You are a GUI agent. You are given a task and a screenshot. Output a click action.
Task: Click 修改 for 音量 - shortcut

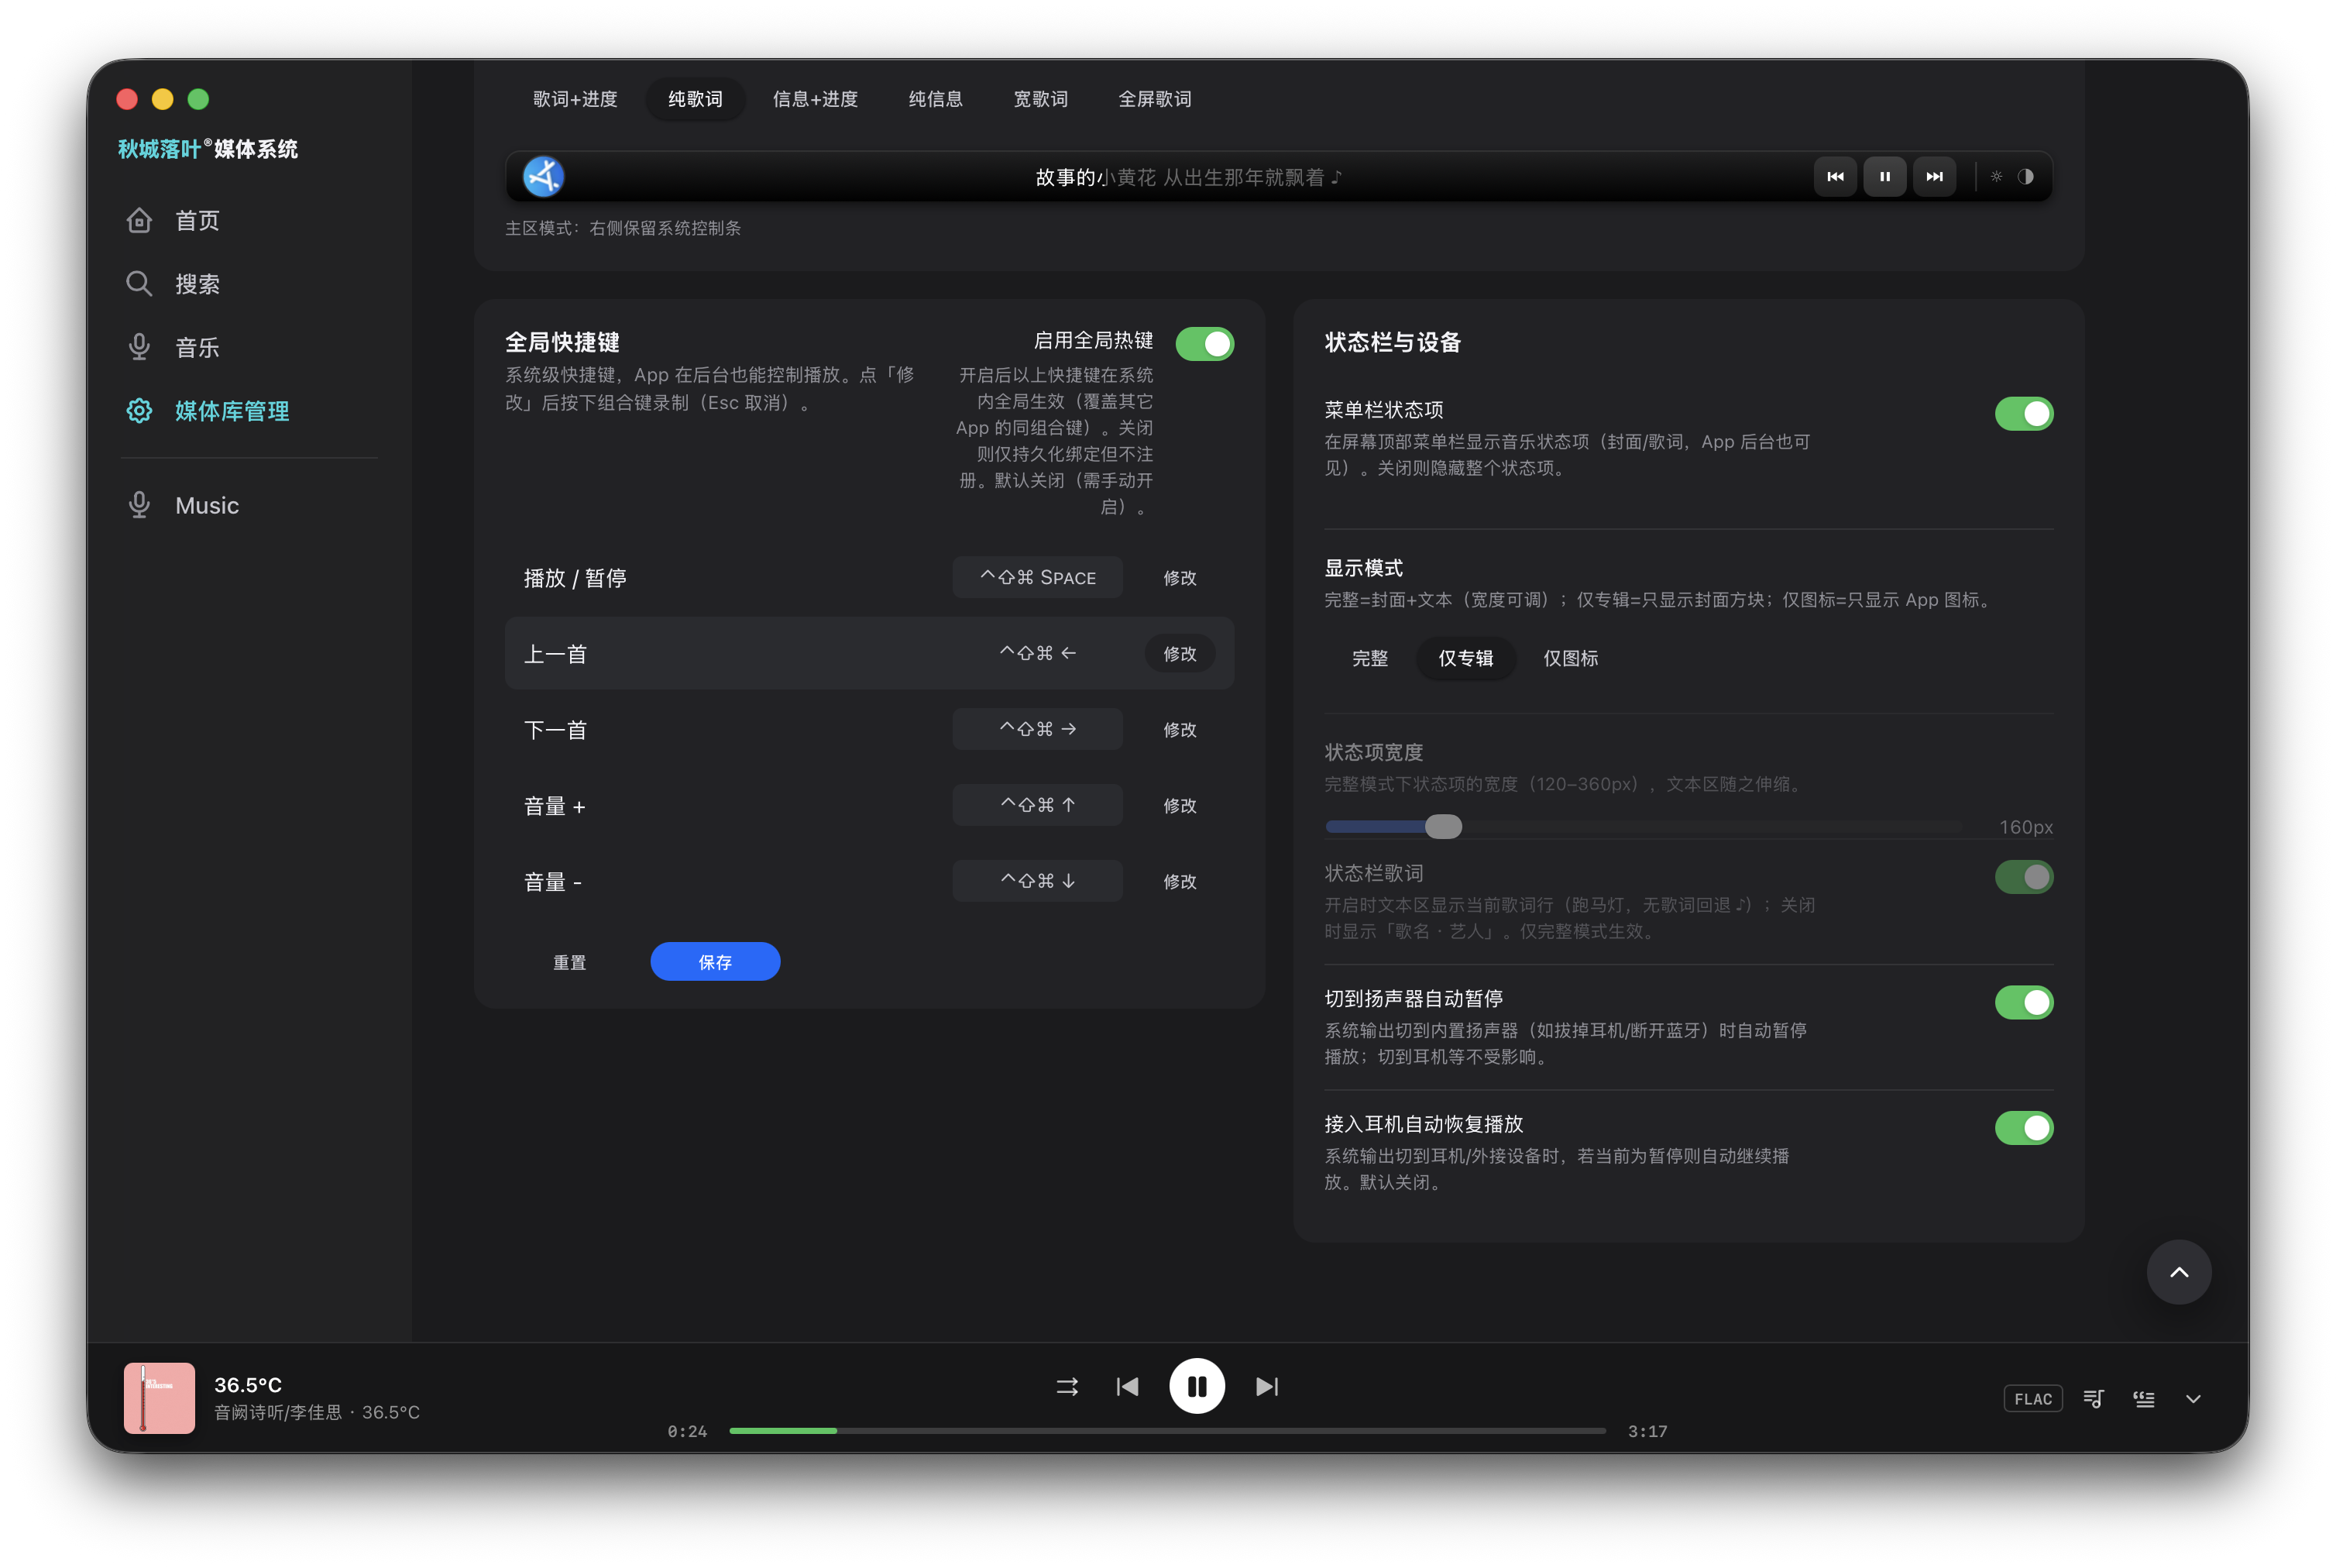(1180, 881)
